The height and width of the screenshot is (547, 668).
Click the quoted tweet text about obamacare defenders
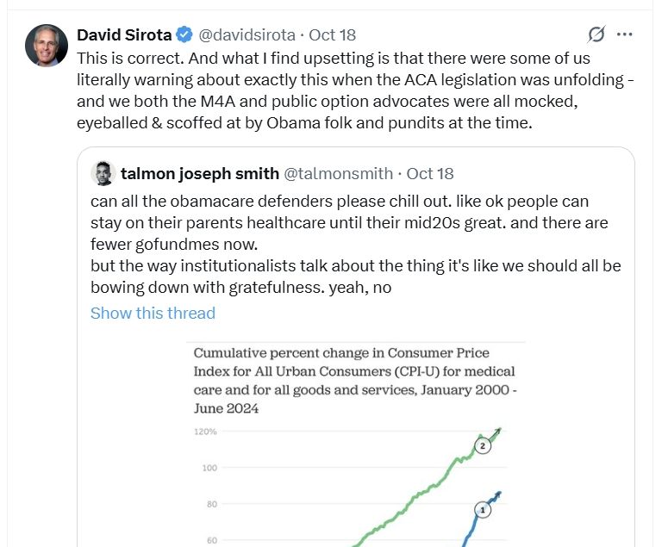(x=355, y=244)
